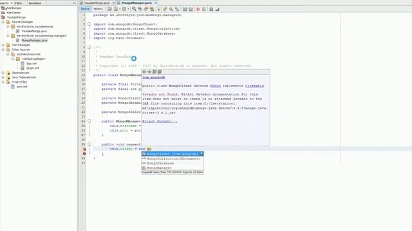Viewport: 412px width, 231px height.
Task: Choose MongoClient (com.mongodb) completion item
Action: coord(173,154)
